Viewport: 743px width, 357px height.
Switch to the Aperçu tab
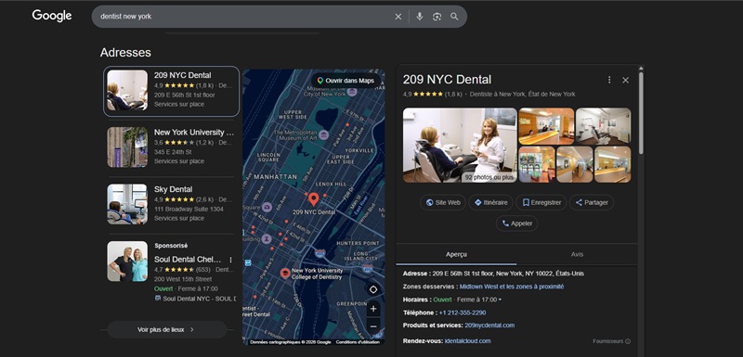[x=456, y=254]
